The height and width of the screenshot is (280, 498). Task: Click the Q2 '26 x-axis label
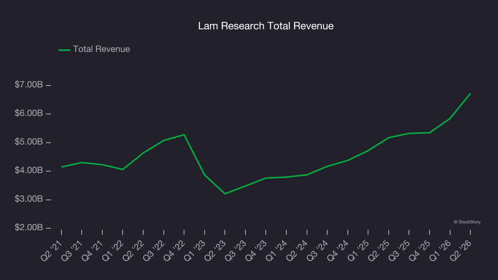click(461, 250)
